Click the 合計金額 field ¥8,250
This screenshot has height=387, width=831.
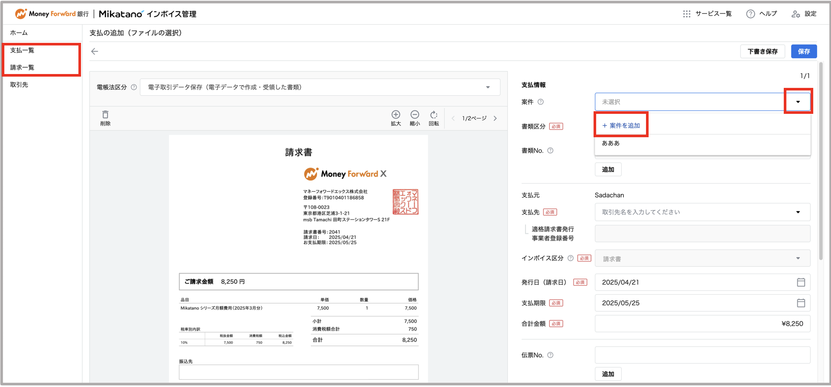coord(702,324)
